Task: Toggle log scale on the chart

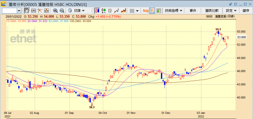Action: pyautogui.click(x=146, y=11)
